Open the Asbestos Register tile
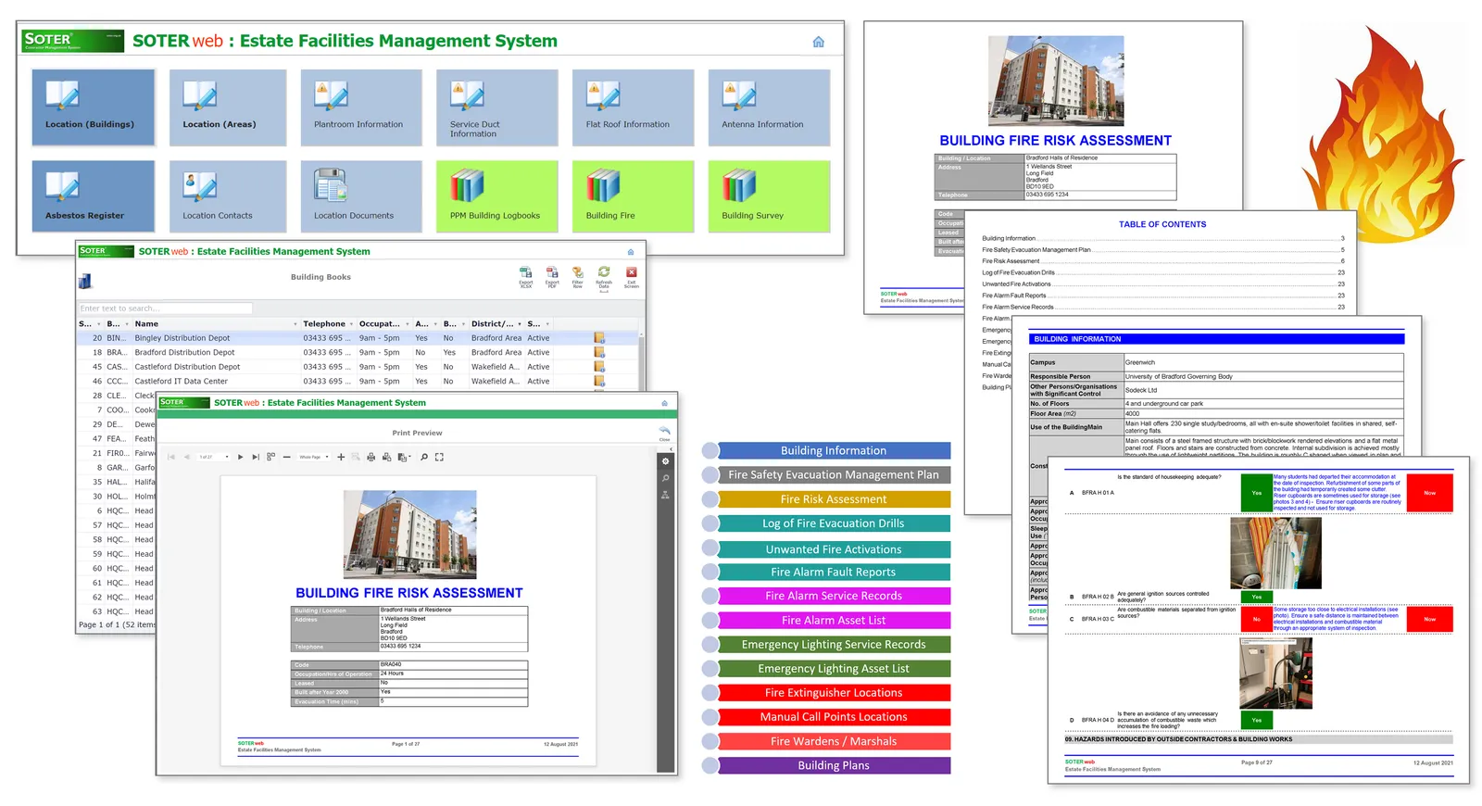The width and height of the screenshot is (1482, 806). pos(94,196)
